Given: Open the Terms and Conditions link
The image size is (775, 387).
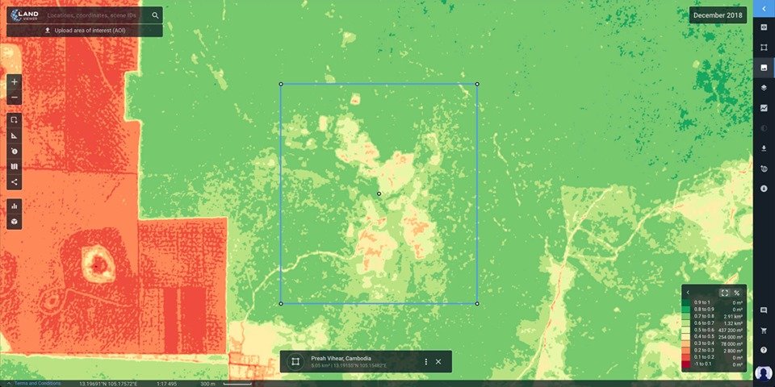Looking at the screenshot, I should pos(36,383).
